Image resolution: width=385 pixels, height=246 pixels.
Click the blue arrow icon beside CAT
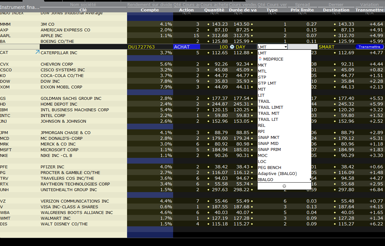37,52
